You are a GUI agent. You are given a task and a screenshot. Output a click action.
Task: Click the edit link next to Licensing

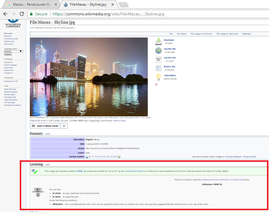47,164
